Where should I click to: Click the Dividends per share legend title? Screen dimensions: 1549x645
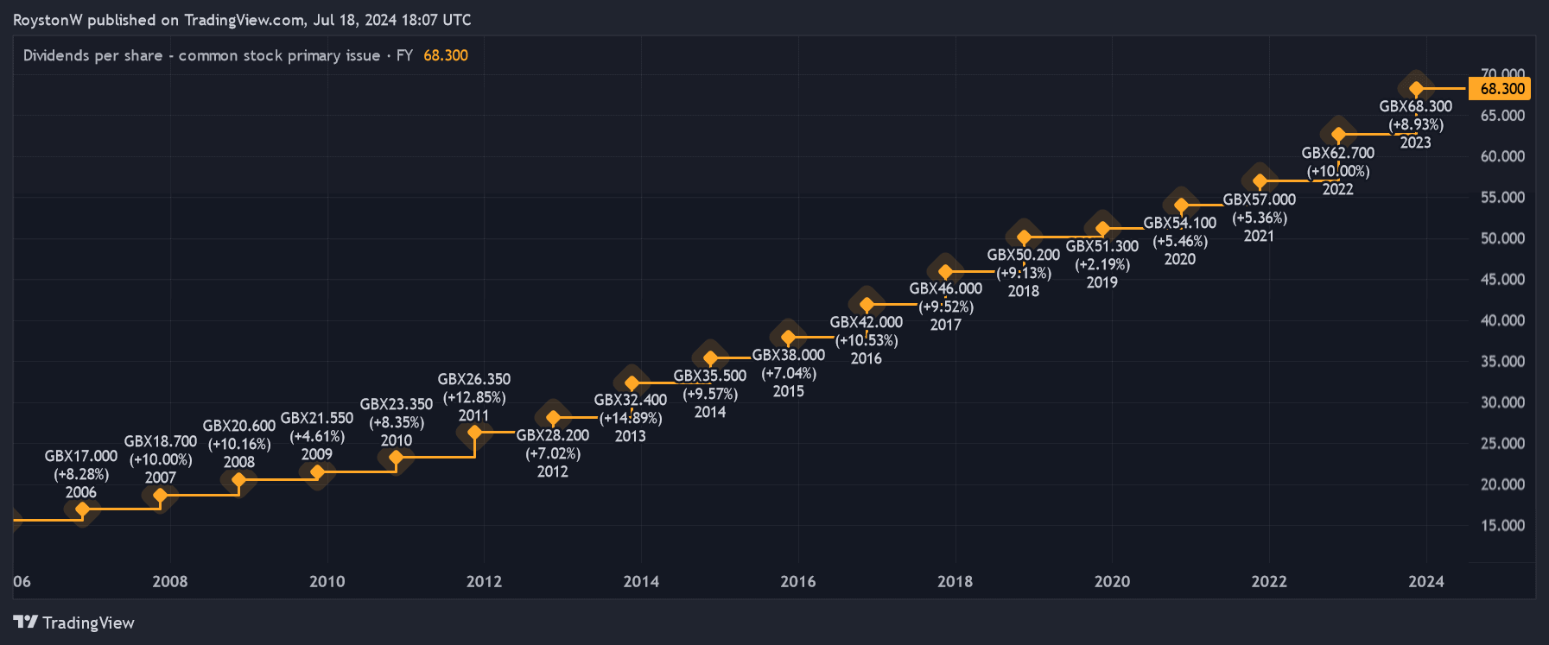pyautogui.click(x=201, y=55)
